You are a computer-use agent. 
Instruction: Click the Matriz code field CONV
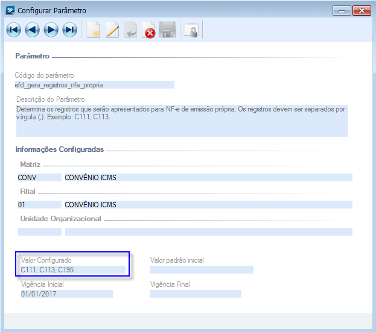pyautogui.click(x=40, y=178)
